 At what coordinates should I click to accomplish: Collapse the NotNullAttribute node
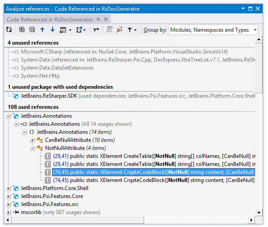32,148
